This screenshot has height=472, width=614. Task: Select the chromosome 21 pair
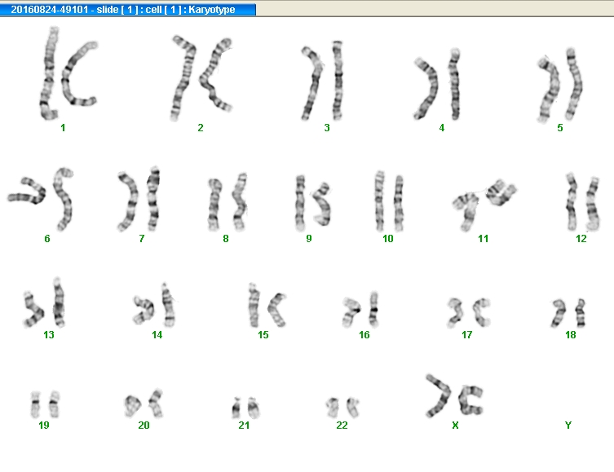(245, 408)
